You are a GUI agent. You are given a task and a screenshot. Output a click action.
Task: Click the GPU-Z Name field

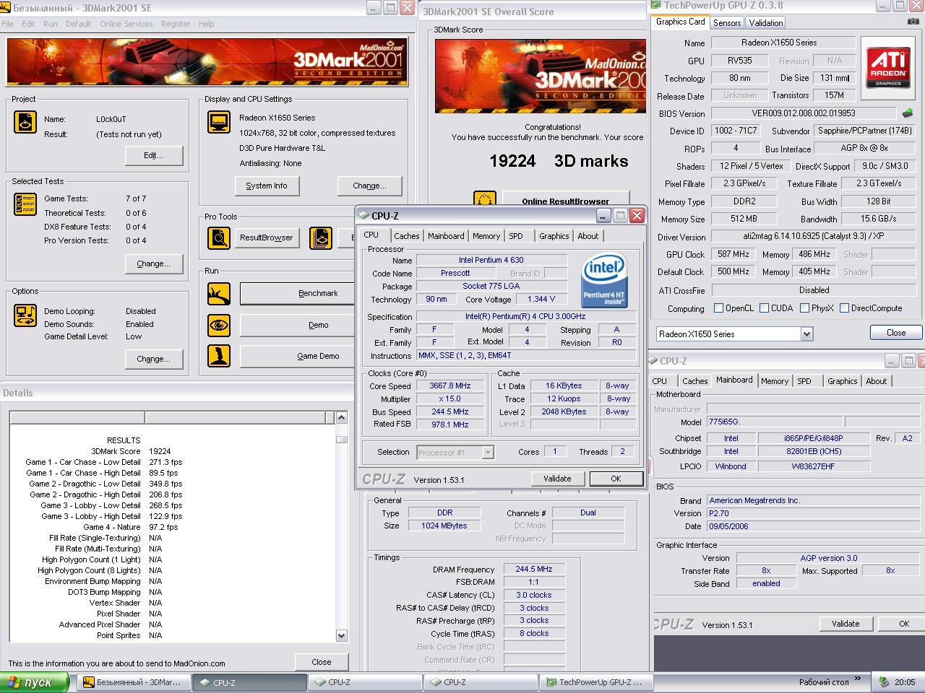coord(783,43)
